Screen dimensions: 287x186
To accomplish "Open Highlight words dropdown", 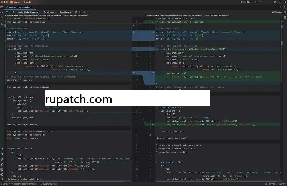I will point(66,12).
